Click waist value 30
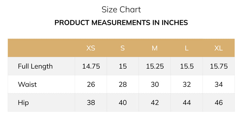The width and height of the screenshot is (243, 120). 155,84
